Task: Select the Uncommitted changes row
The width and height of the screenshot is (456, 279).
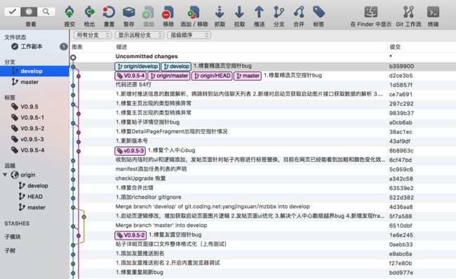Action: click(x=263, y=56)
